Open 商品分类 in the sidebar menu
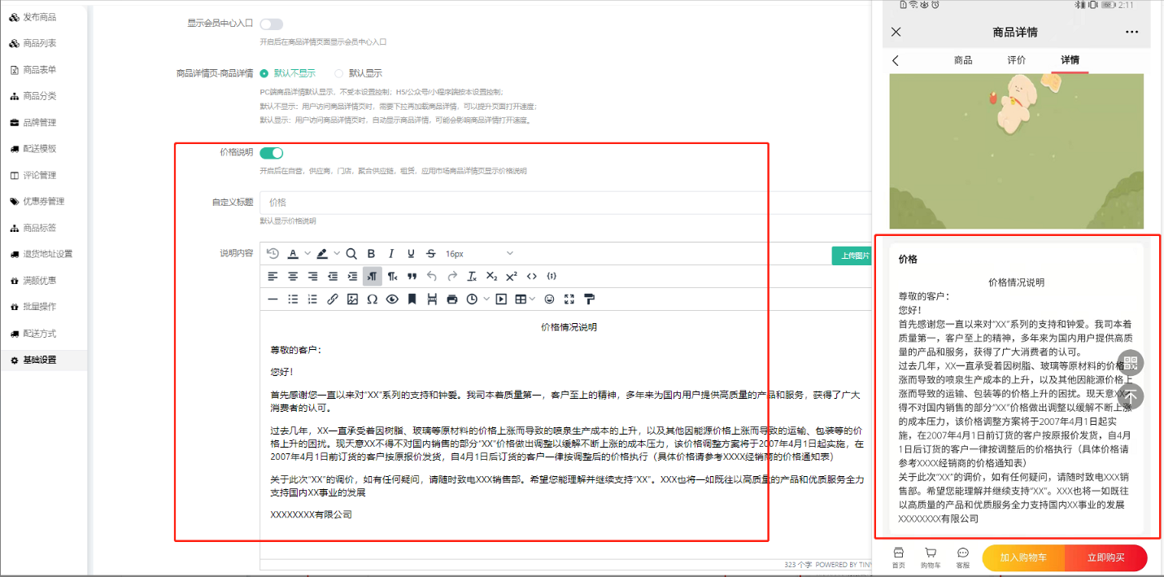This screenshot has height=577, width=1164. point(39,96)
